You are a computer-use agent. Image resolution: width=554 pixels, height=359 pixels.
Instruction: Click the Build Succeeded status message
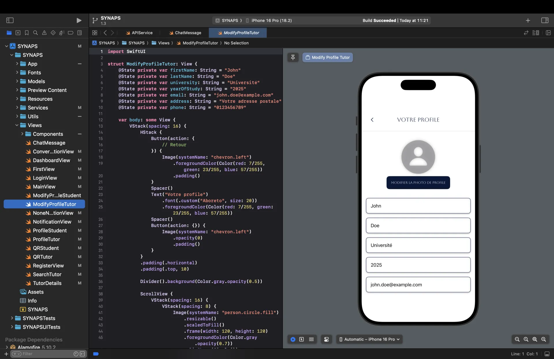point(395,20)
